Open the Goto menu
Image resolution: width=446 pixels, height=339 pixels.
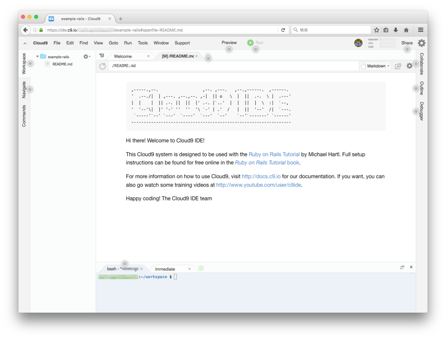(114, 43)
